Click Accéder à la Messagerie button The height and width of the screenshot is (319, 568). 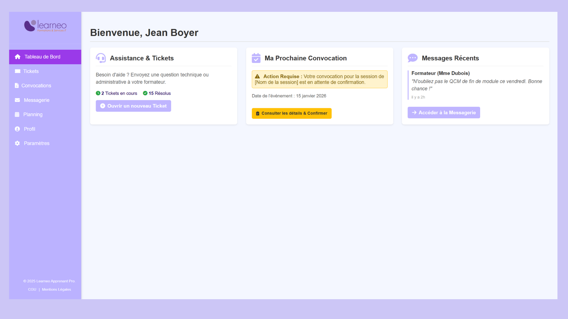click(444, 113)
